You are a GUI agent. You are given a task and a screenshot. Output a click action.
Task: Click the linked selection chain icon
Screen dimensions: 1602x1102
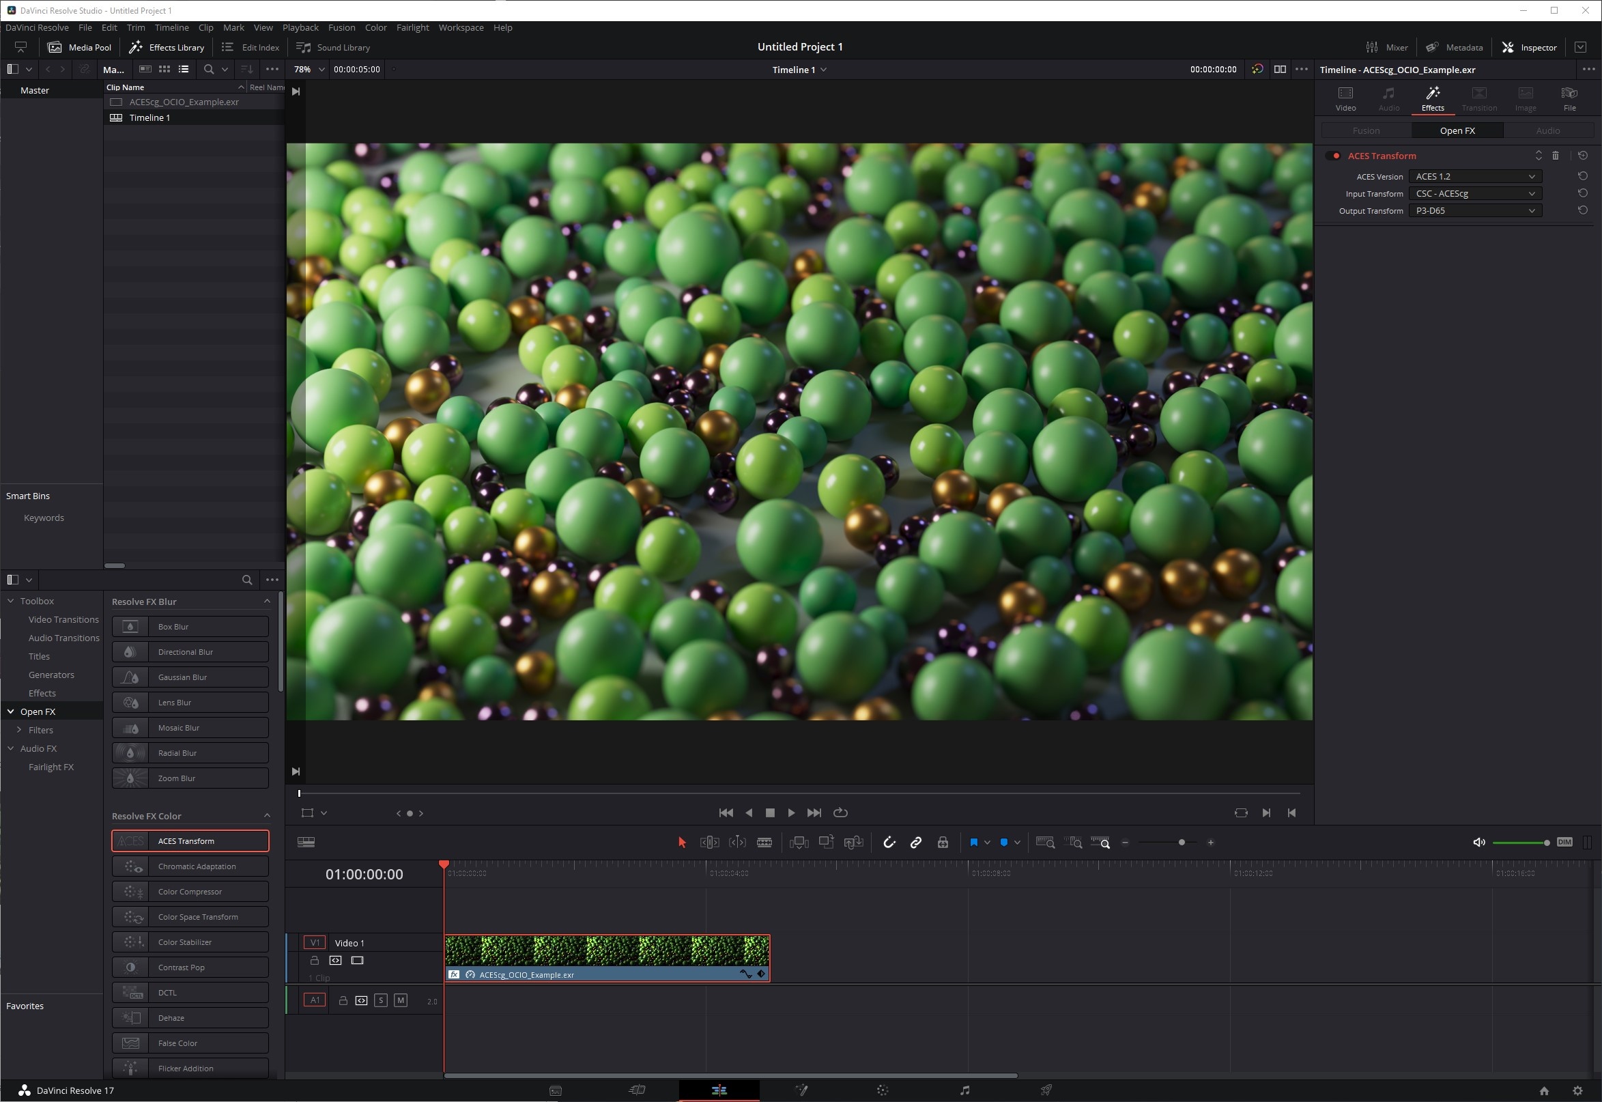pyautogui.click(x=916, y=843)
